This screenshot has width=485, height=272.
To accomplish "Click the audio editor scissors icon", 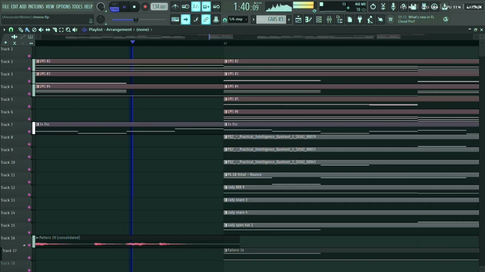I will tap(383, 6).
